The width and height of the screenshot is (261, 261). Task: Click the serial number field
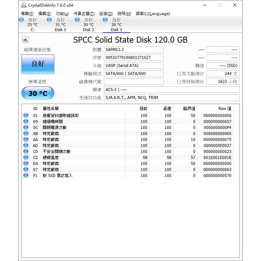tap(134, 58)
